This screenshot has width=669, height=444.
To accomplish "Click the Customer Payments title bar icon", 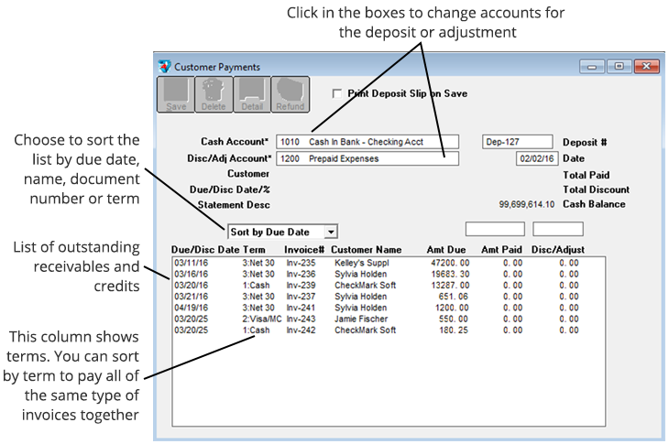I will [x=165, y=67].
